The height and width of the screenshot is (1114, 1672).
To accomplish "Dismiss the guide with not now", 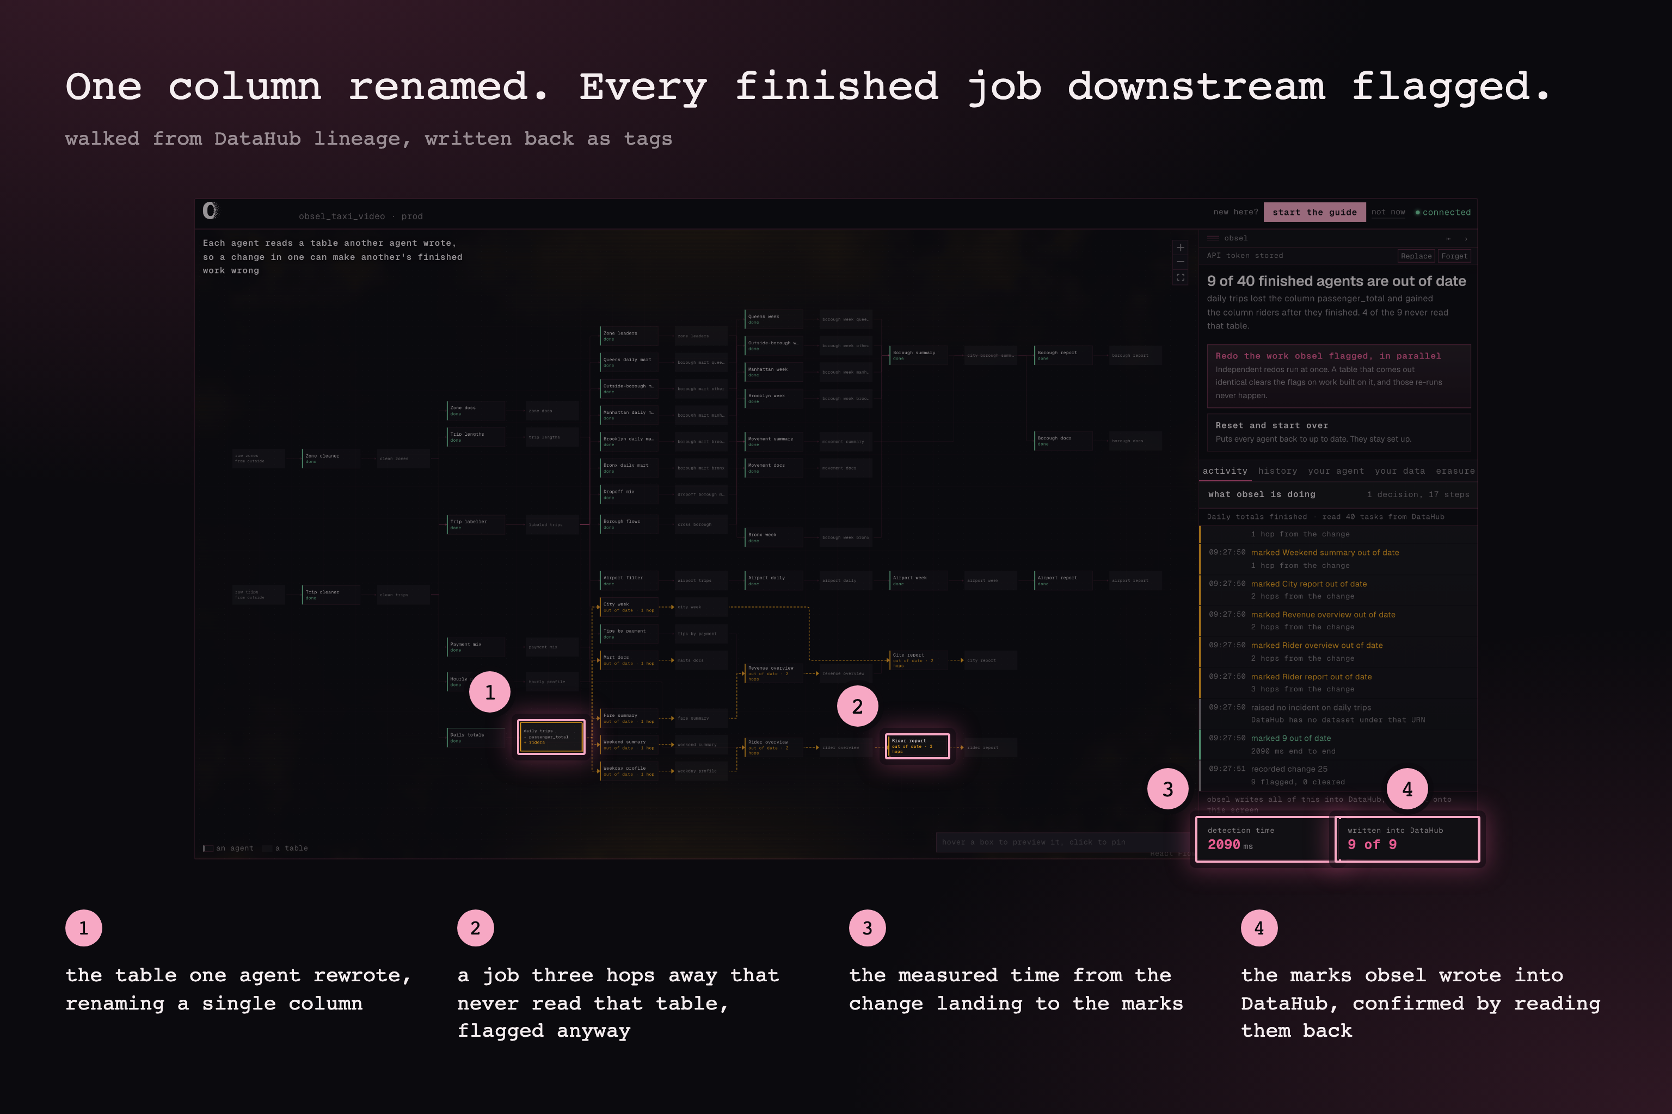I will tap(1388, 212).
